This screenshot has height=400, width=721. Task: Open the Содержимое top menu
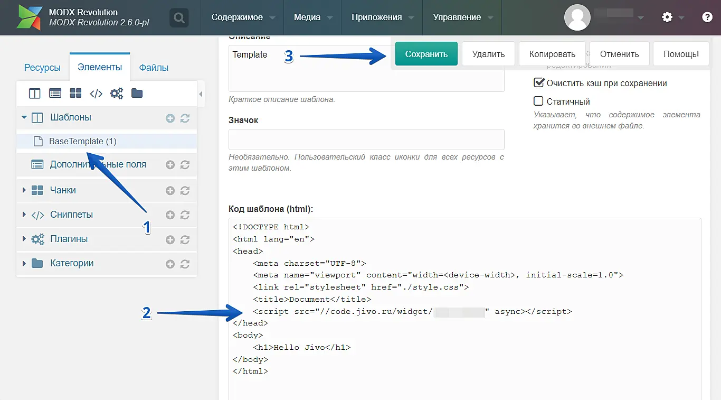(237, 17)
